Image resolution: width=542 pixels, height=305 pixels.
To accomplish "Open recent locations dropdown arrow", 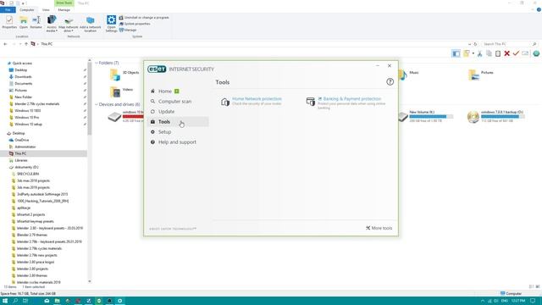I will click(20, 44).
